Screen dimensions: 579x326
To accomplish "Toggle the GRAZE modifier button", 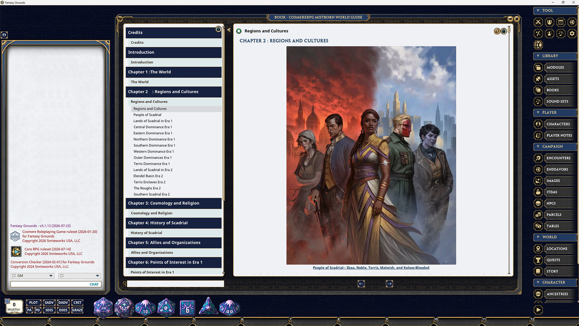I will tap(78, 310).
